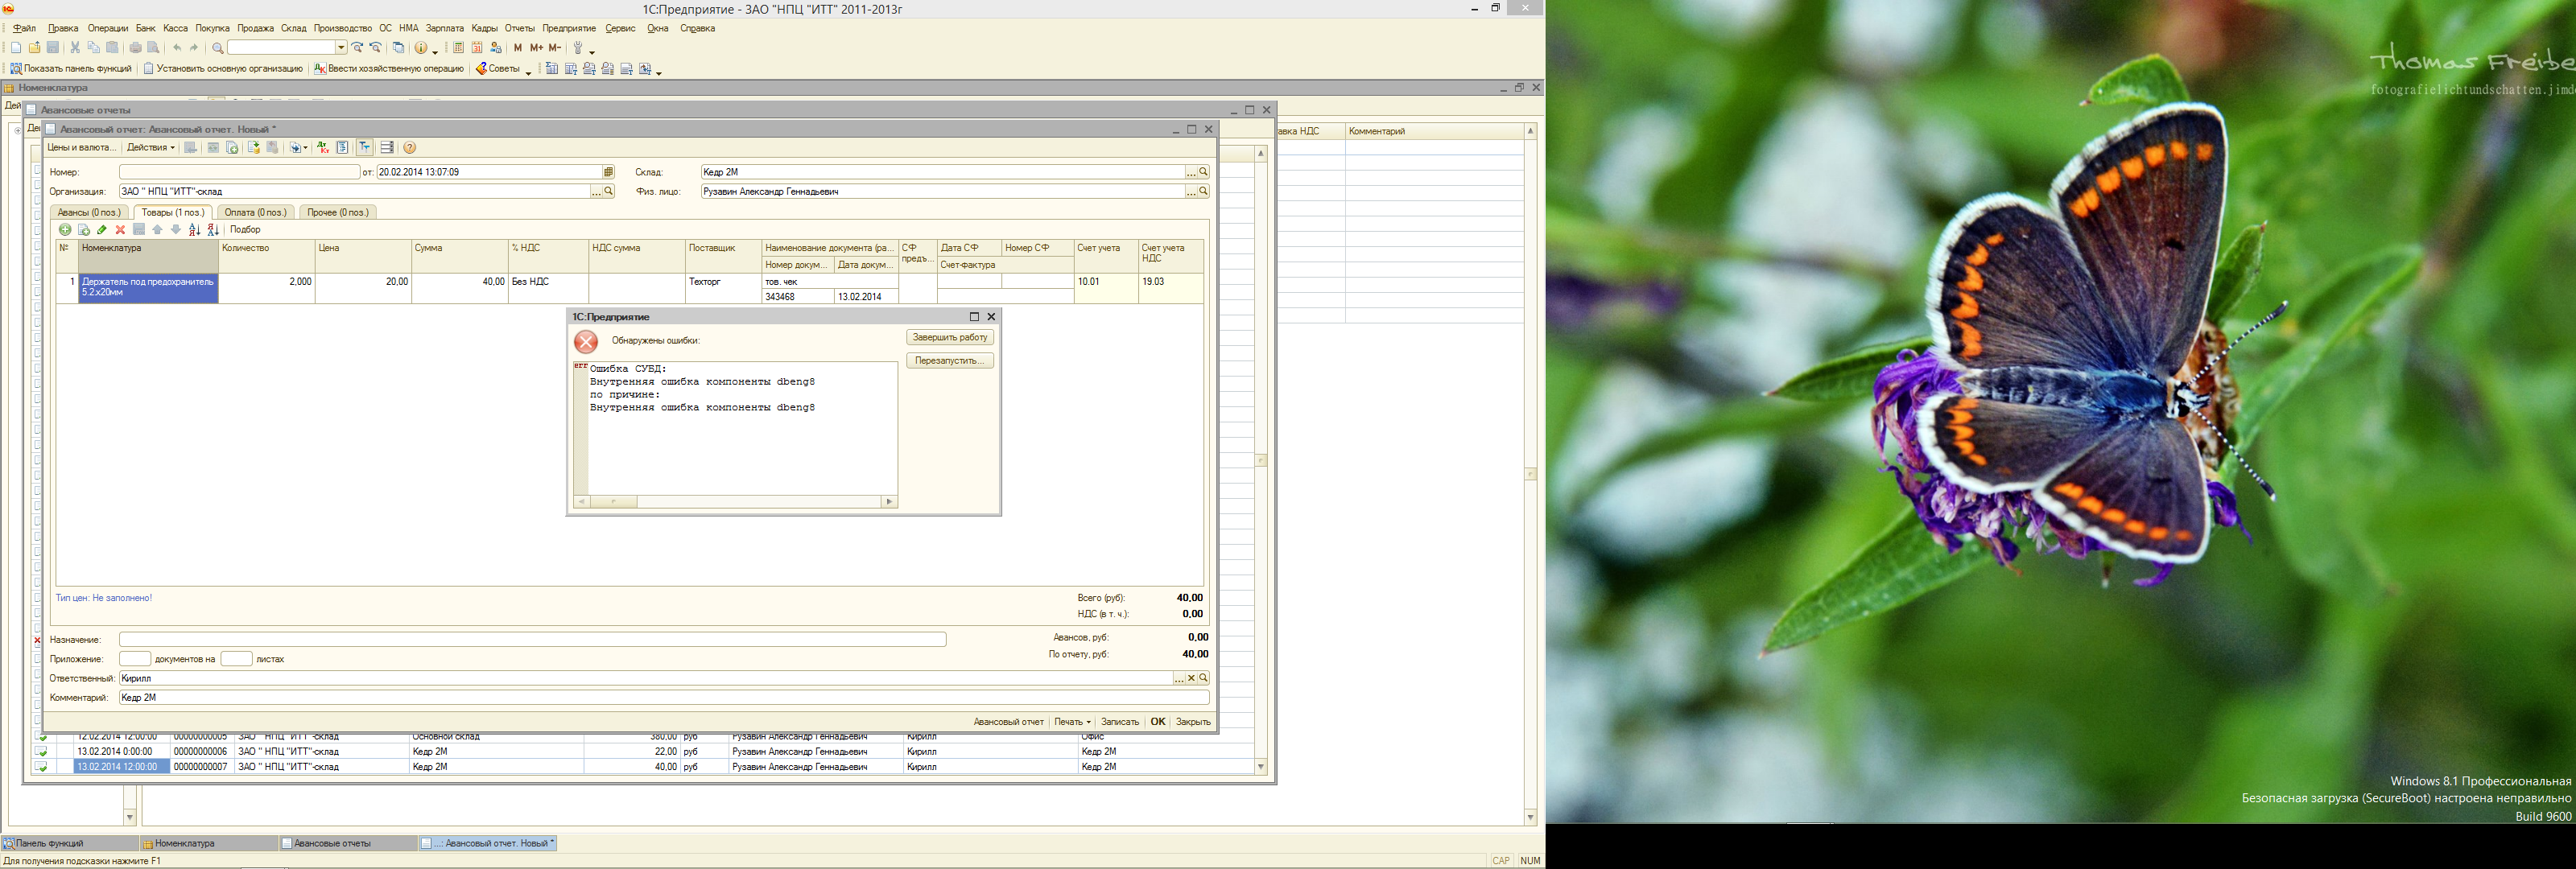Viewport: 2576px width, 869px height.
Task: Click the question mark help icon in document toolbar
Action: 410,148
